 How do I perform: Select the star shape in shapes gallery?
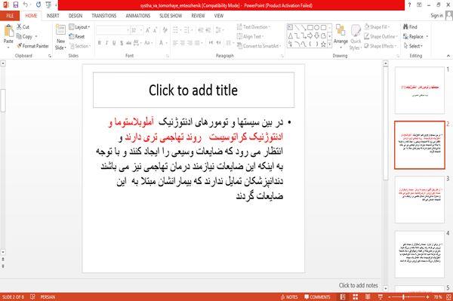coord(324,45)
